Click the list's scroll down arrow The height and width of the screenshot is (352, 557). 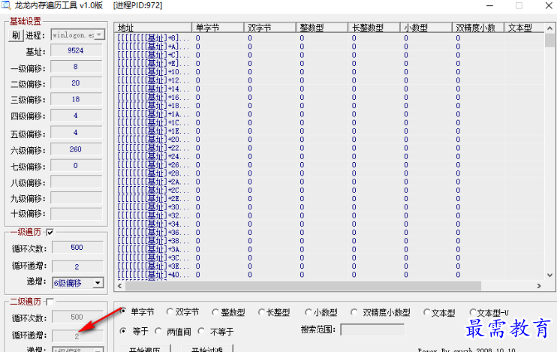tap(549, 275)
